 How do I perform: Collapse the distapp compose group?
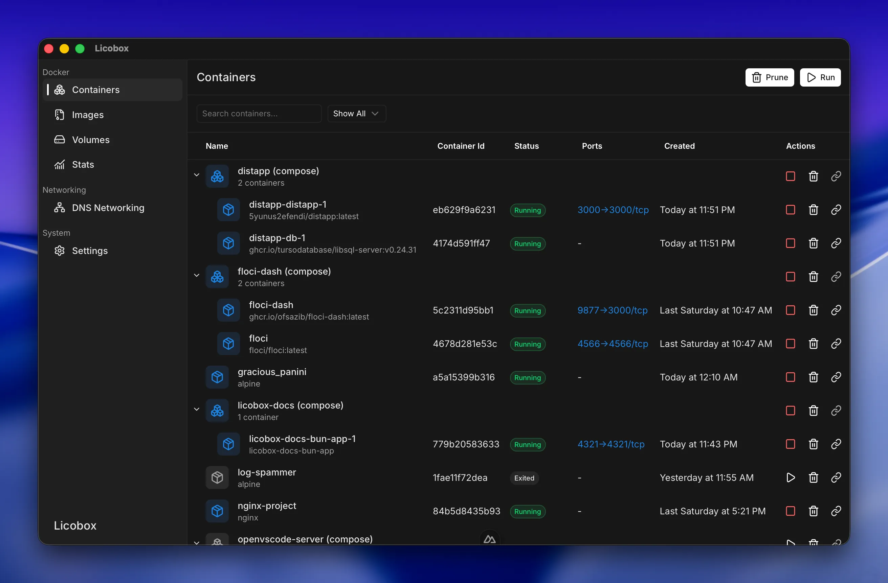coord(197,175)
